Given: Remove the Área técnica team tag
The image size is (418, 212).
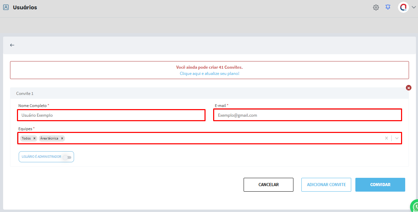Looking at the screenshot, I should [62, 138].
